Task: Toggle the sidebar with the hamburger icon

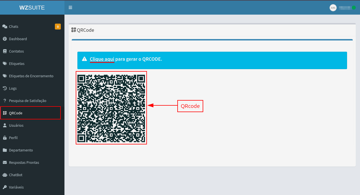Action: [x=70, y=8]
